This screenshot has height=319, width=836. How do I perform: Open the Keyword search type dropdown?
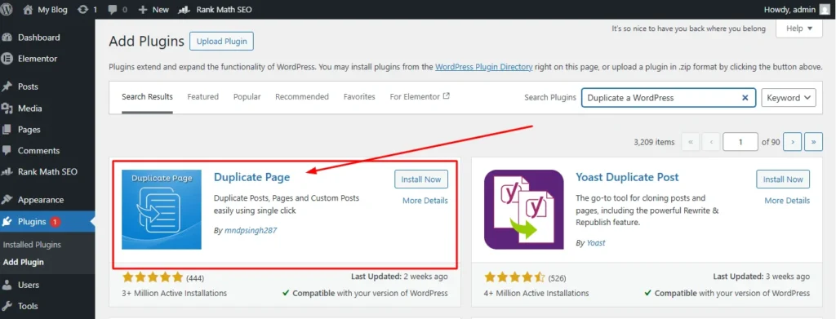[x=789, y=97]
